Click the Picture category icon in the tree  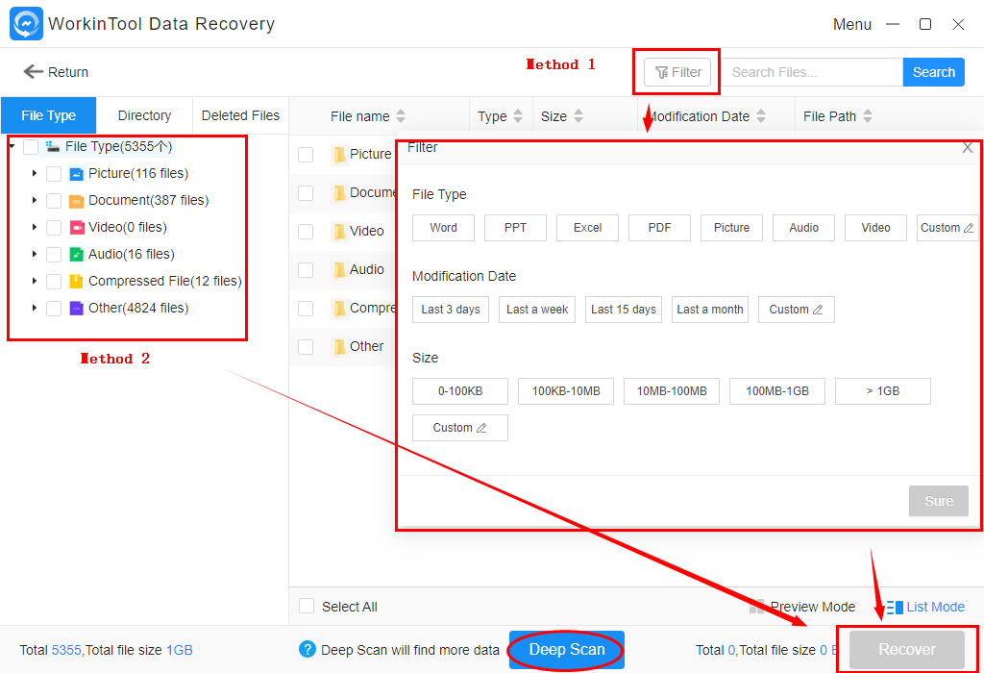click(77, 174)
